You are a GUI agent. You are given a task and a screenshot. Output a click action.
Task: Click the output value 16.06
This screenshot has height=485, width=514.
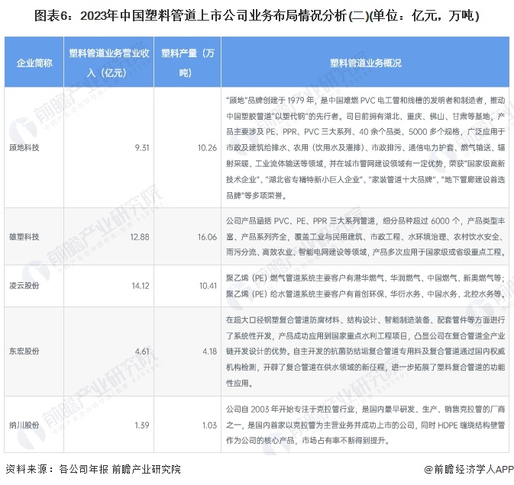click(x=207, y=237)
